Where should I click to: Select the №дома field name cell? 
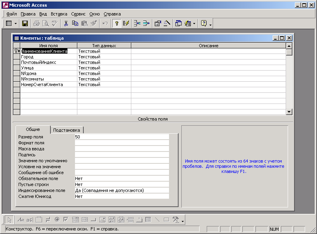point(48,73)
